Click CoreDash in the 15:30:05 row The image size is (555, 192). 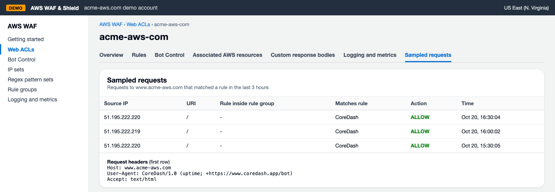(347, 146)
